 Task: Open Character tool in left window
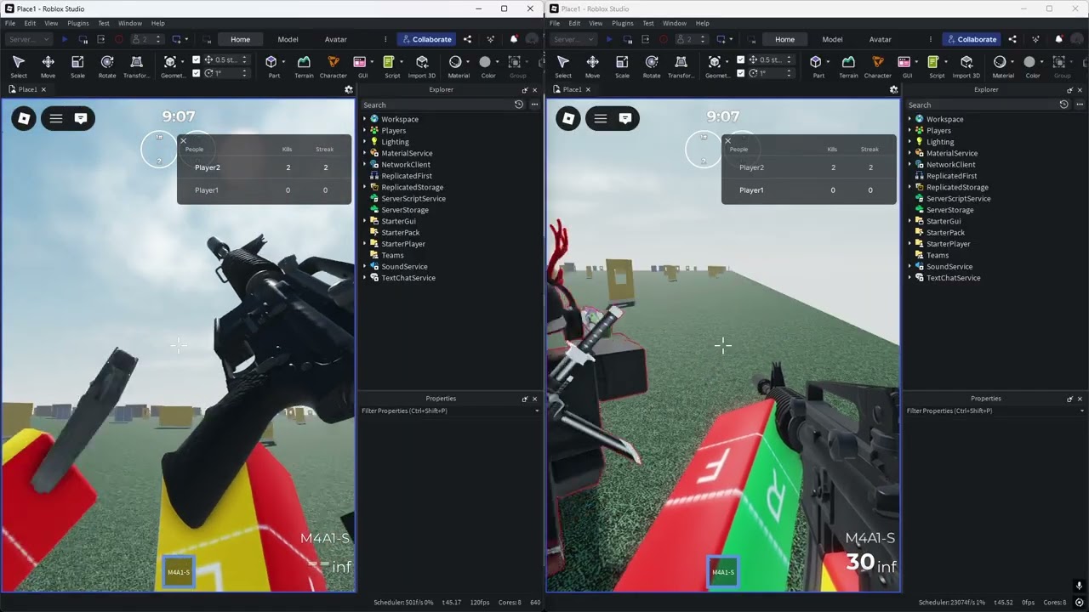tap(333, 66)
